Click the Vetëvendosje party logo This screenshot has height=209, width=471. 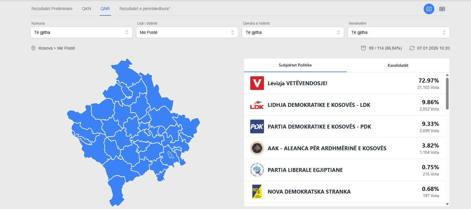pyautogui.click(x=257, y=83)
